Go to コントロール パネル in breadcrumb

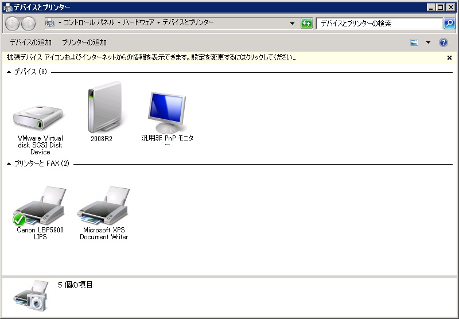89,23
